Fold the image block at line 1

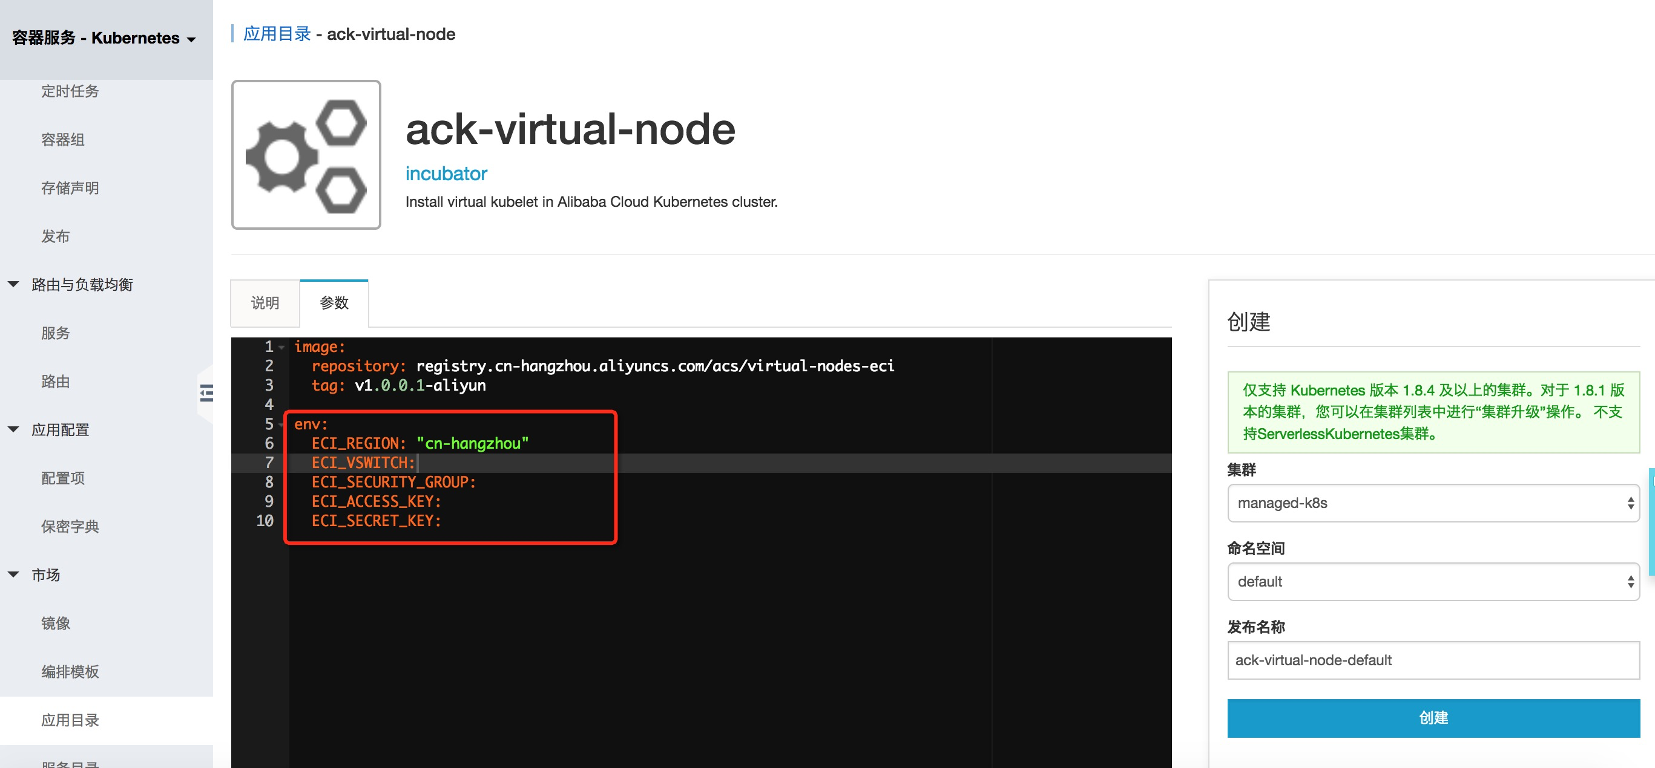click(281, 347)
